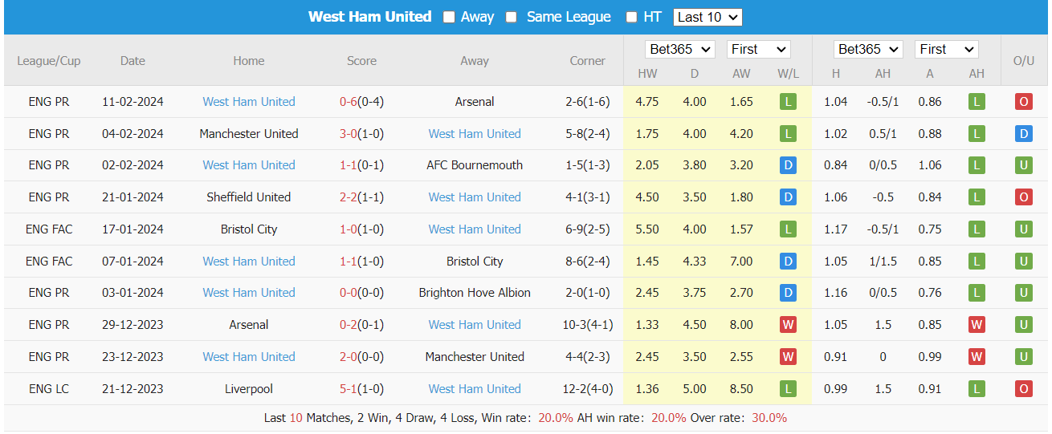Open West Ham United link in the 11-02-2024 row
The image size is (1052, 434).
pos(249,102)
